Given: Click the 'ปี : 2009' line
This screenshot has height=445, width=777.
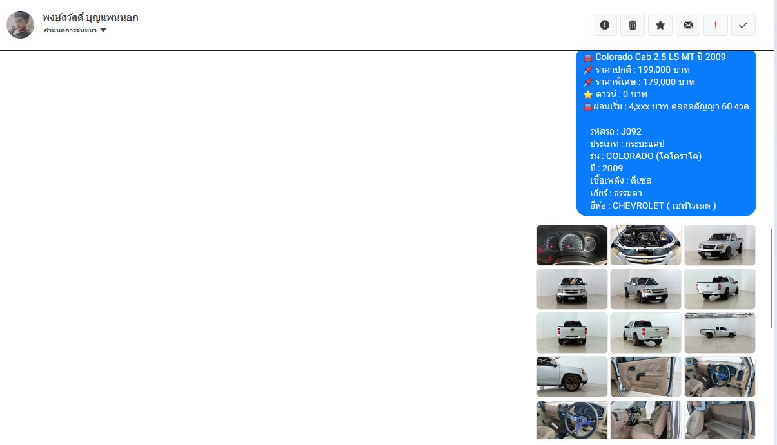Looking at the screenshot, I should (x=606, y=168).
